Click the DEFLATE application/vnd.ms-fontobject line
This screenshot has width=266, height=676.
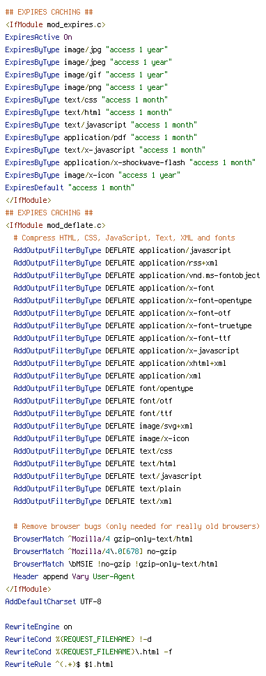click(137, 275)
